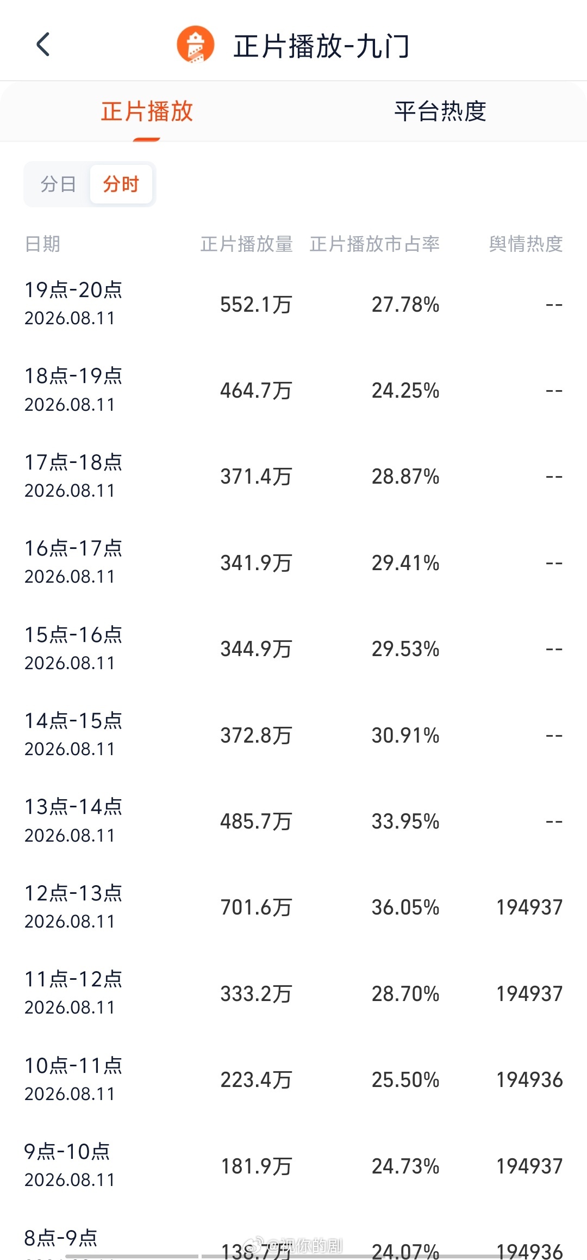Tap the 194936 heat value for 10点-11点
This screenshot has width=587, height=1260.
(x=529, y=1080)
